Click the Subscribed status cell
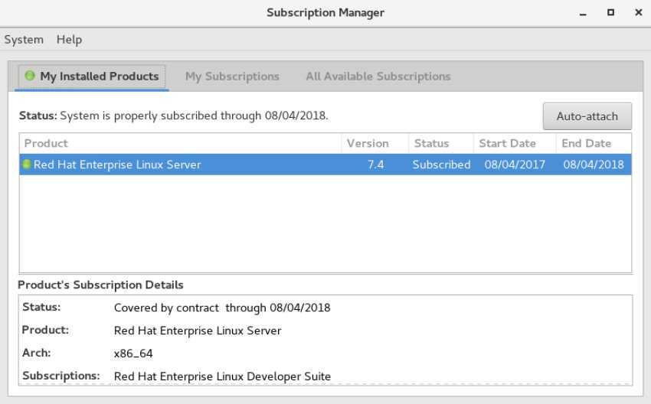 click(x=441, y=165)
